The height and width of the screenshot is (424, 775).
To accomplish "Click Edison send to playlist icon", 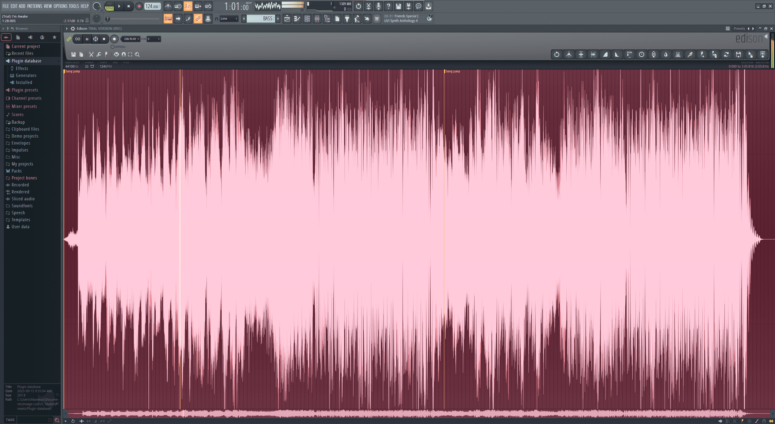I will point(763,55).
